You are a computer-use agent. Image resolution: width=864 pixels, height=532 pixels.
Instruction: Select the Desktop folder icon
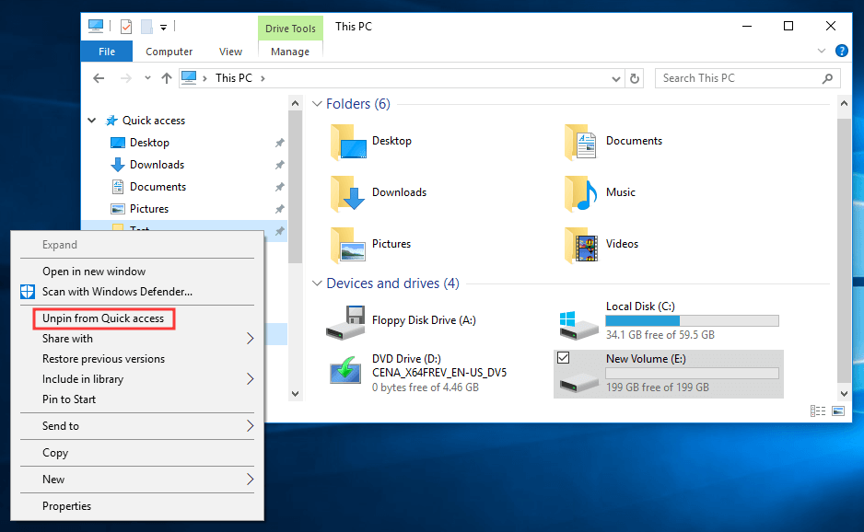click(348, 142)
